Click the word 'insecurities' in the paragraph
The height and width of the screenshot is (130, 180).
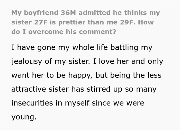pyautogui.click(x=32, y=103)
